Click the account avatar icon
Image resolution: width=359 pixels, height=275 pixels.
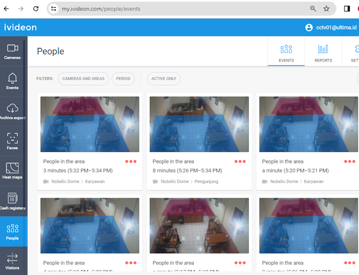[309, 28]
